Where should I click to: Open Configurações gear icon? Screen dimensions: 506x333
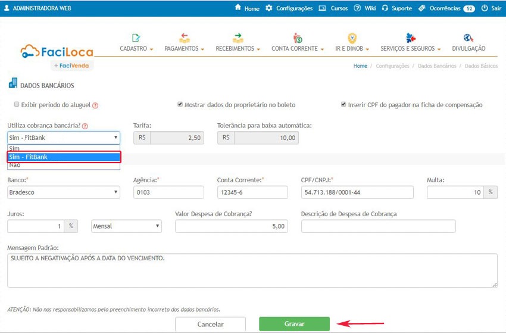tap(269, 8)
